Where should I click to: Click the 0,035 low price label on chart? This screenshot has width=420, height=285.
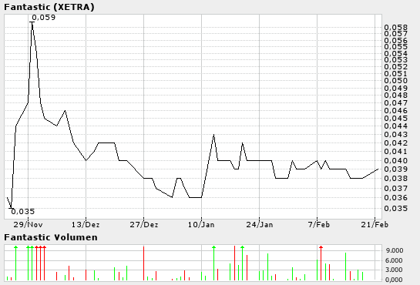click(x=23, y=211)
